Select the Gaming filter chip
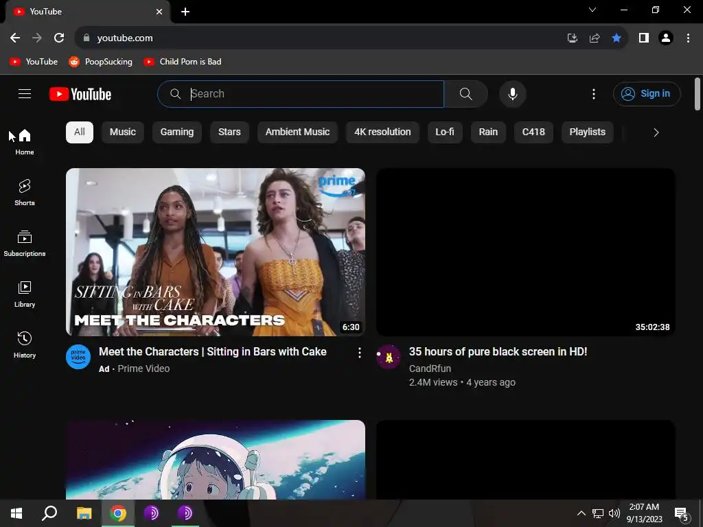The image size is (703, 527). click(x=176, y=132)
